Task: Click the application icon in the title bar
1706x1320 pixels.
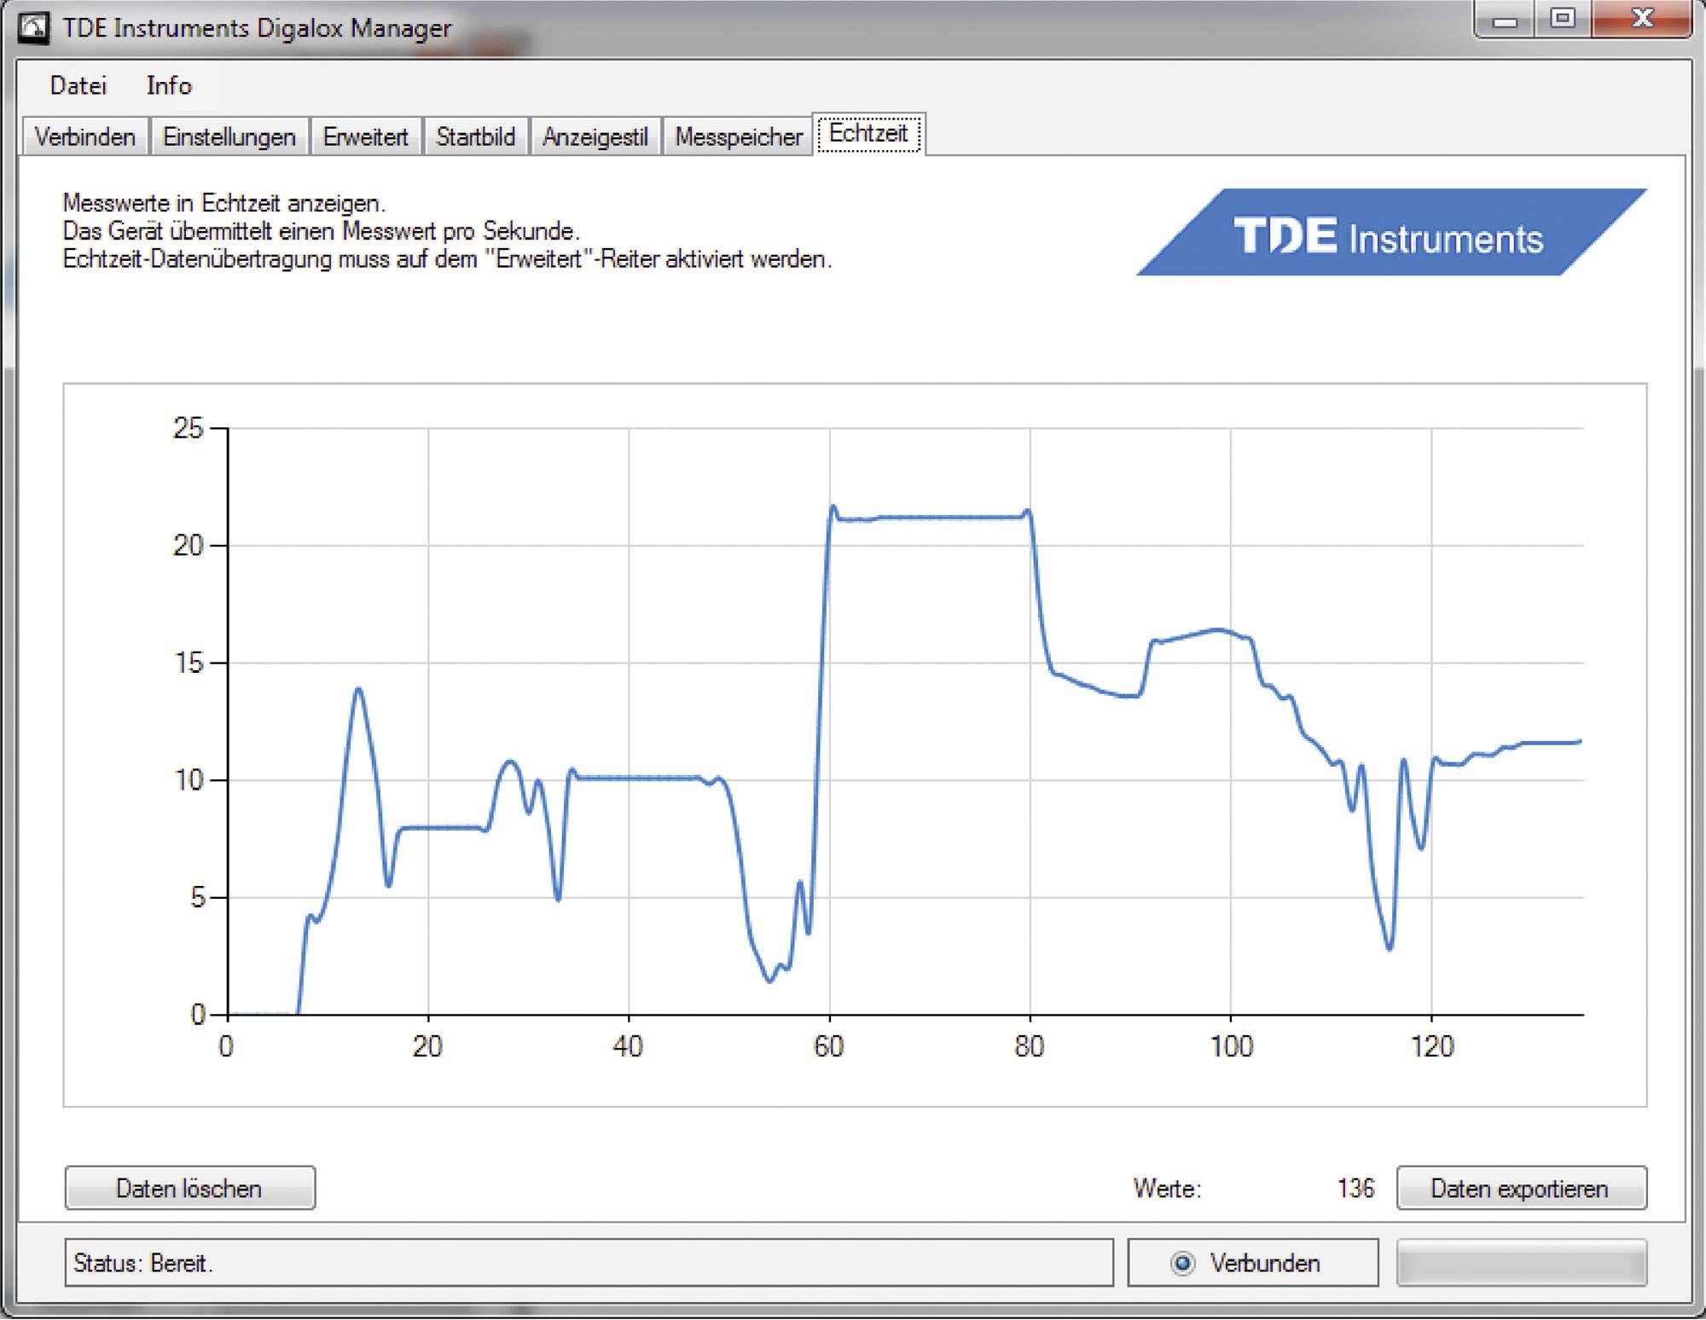Action: (x=34, y=26)
